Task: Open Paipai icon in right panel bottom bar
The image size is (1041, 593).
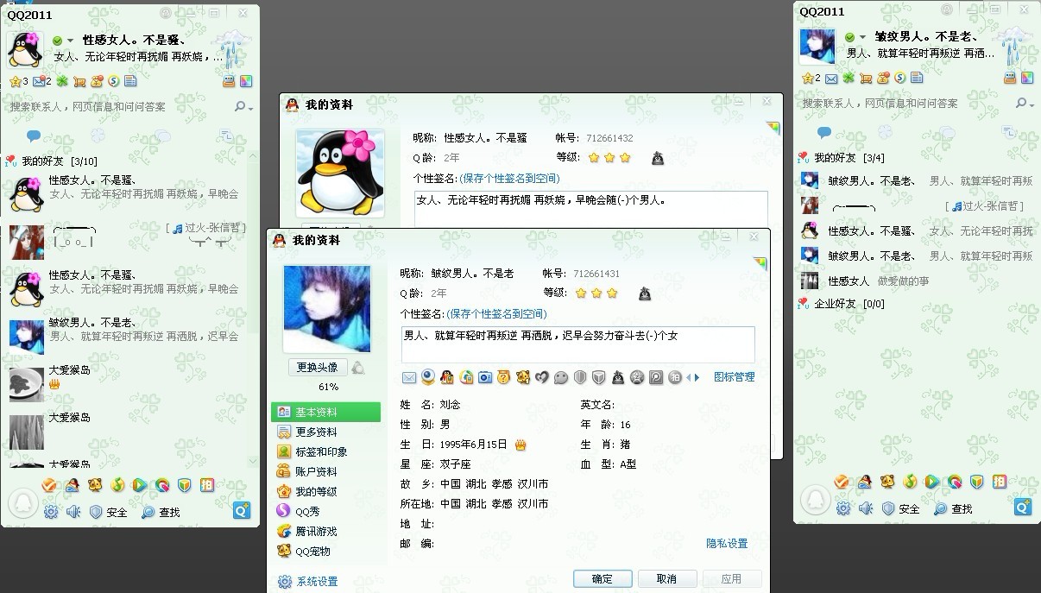Action: [1000, 482]
